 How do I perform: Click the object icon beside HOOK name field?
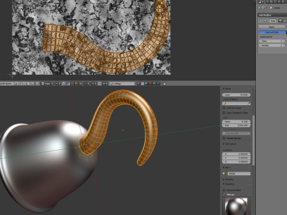point(224,174)
